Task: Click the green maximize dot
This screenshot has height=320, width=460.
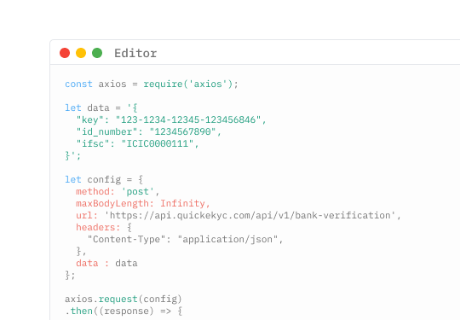Action: pyautogui.click(x=97, y=53)
